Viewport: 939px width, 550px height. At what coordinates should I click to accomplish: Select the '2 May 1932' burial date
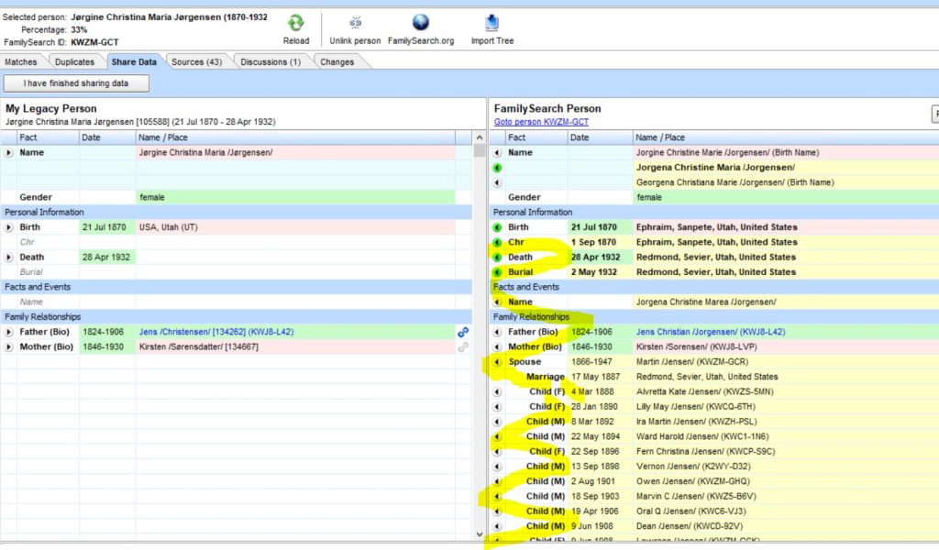601,272
